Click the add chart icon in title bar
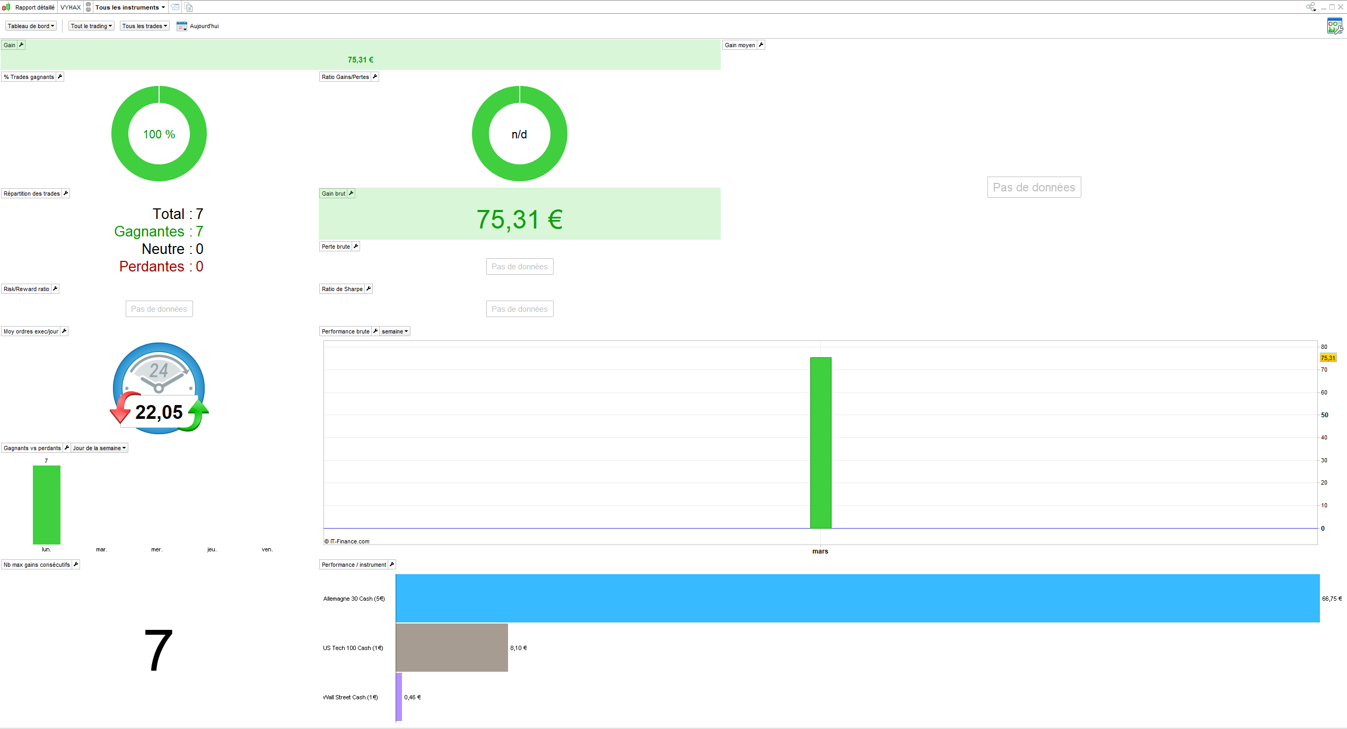This screenshot has width=1347, height=729. click(x=176, y=7)
